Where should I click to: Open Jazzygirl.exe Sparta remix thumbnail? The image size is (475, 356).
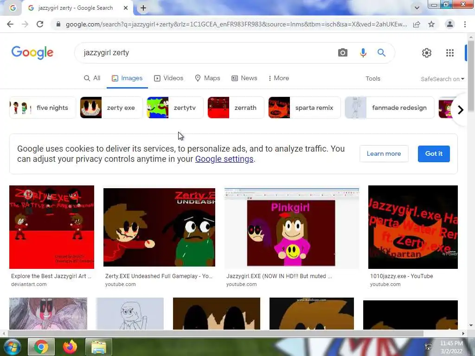(413, 227)
